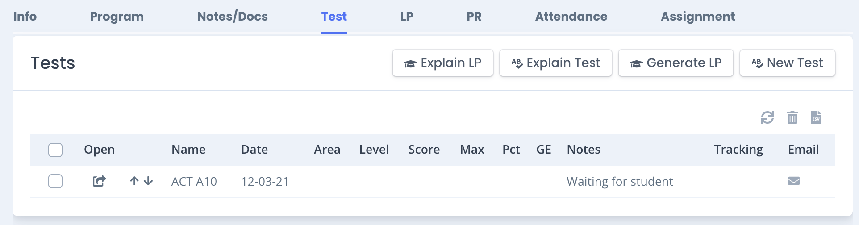Switch to the Info tab
Image resolution: width=859 pixels, height=225 pixels.
25,17
